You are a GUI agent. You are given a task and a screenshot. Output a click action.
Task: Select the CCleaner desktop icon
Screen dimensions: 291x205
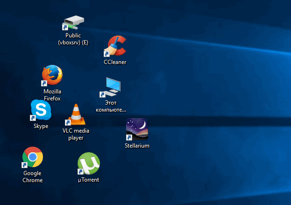click(x=115, y=46)
